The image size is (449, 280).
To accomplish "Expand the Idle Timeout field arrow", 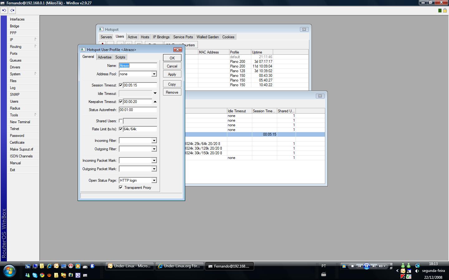I will (155, 93).
